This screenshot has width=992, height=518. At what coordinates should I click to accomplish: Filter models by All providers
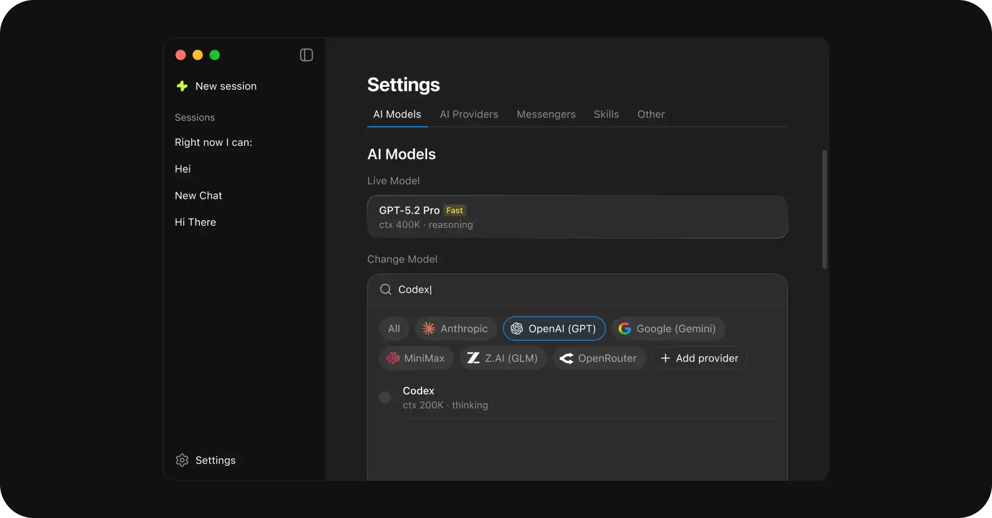(394, 328)
